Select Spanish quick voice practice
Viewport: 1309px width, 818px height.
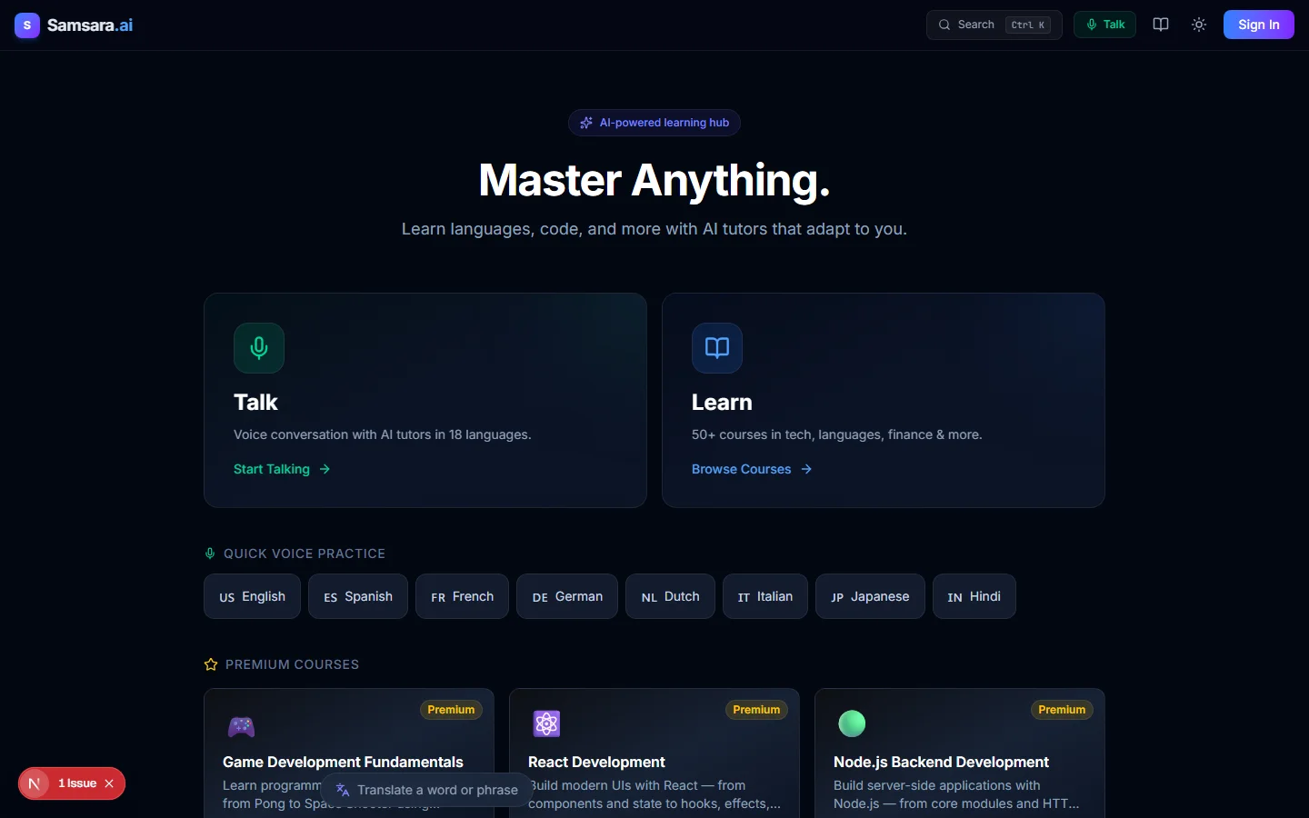tap(358, 596)
